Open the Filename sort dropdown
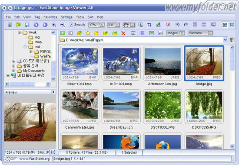 click(x=210, y=33)
